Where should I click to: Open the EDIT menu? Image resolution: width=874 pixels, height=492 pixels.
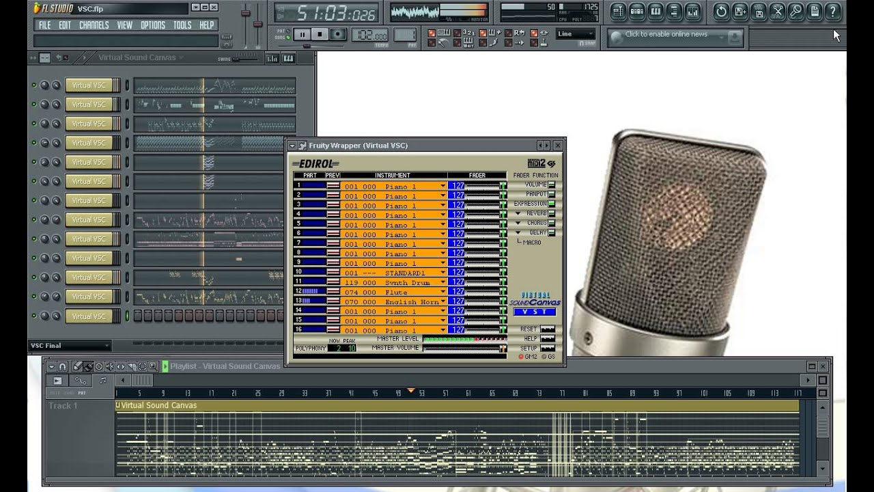tap(65, 25)
